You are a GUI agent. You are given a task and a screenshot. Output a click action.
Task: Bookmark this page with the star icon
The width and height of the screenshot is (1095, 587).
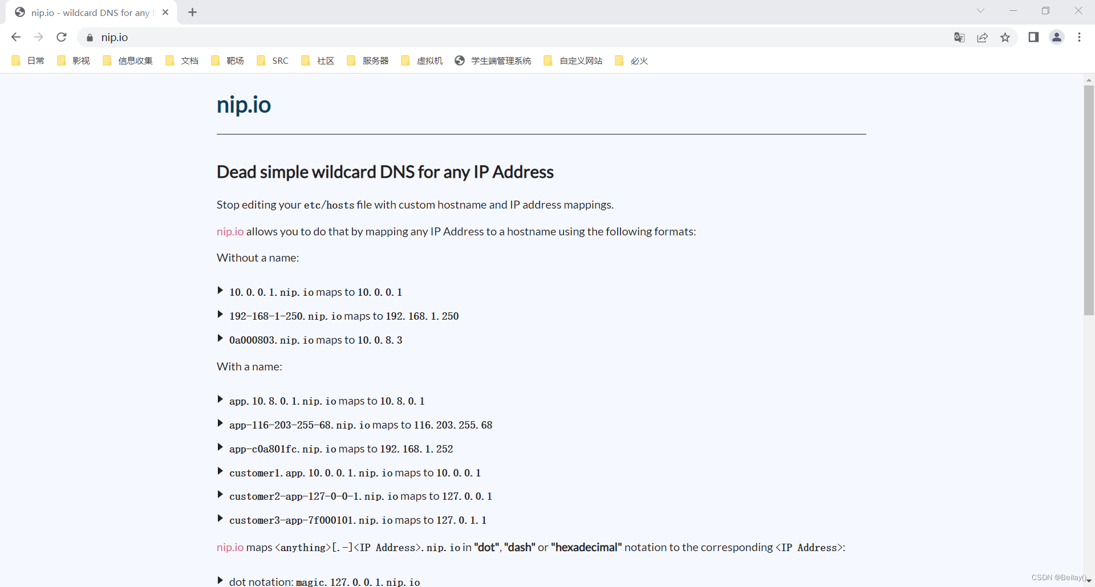[1005, 38]
